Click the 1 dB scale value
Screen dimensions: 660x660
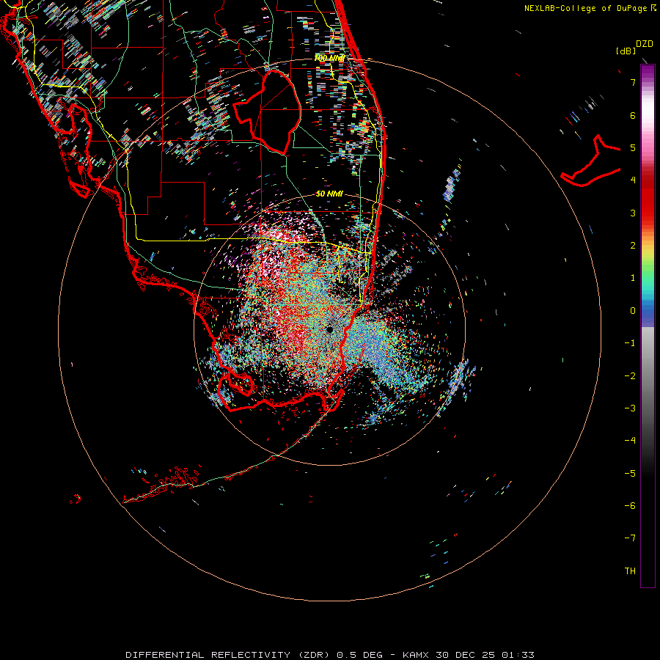pyautogui.click(x=633, y=278)
